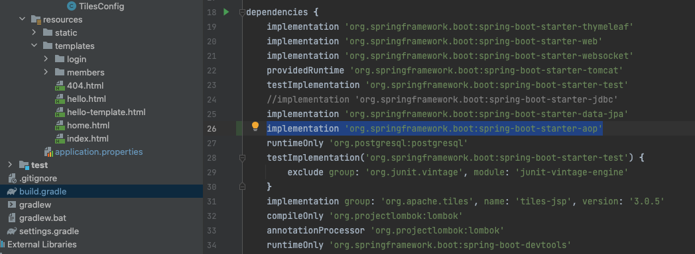Expand the test folder
Viewport: 695px width, 254px height.
tap(10, 165)
